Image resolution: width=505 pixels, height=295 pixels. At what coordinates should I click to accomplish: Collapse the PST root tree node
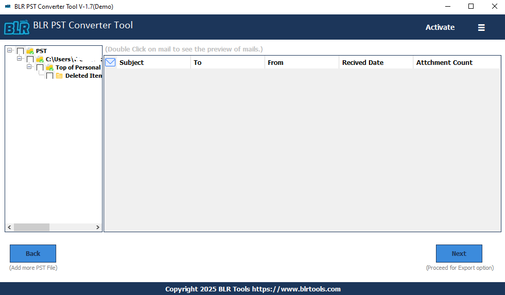tap(10, 50)
